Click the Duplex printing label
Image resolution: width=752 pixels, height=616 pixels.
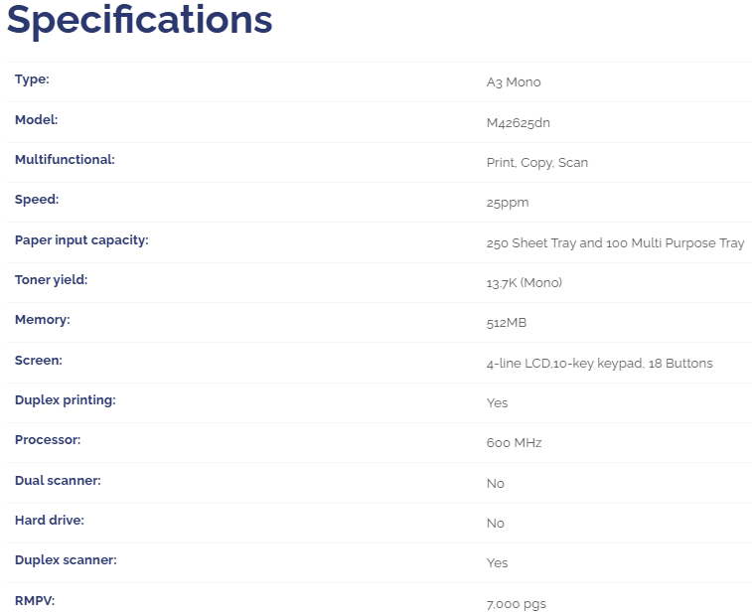(x=66, y=400)
